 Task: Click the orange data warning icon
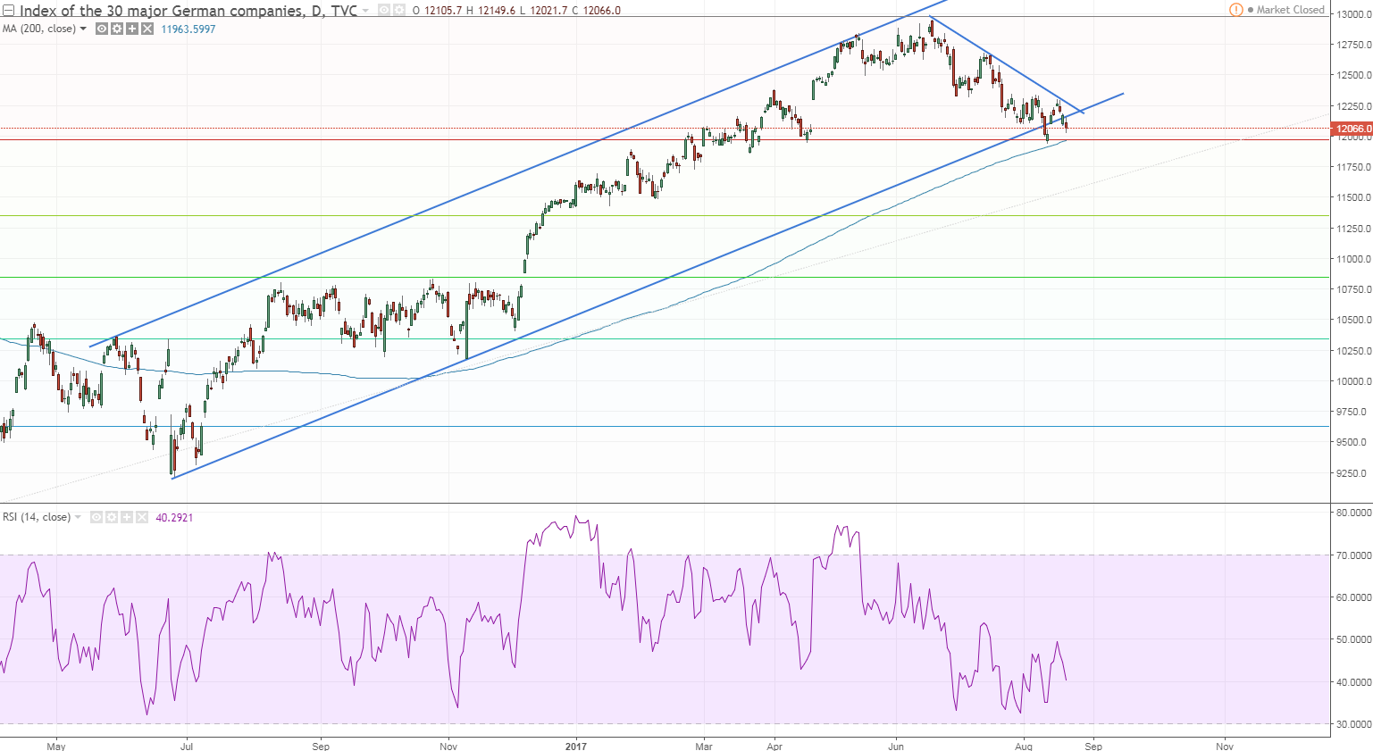[x=1236, y=10]
